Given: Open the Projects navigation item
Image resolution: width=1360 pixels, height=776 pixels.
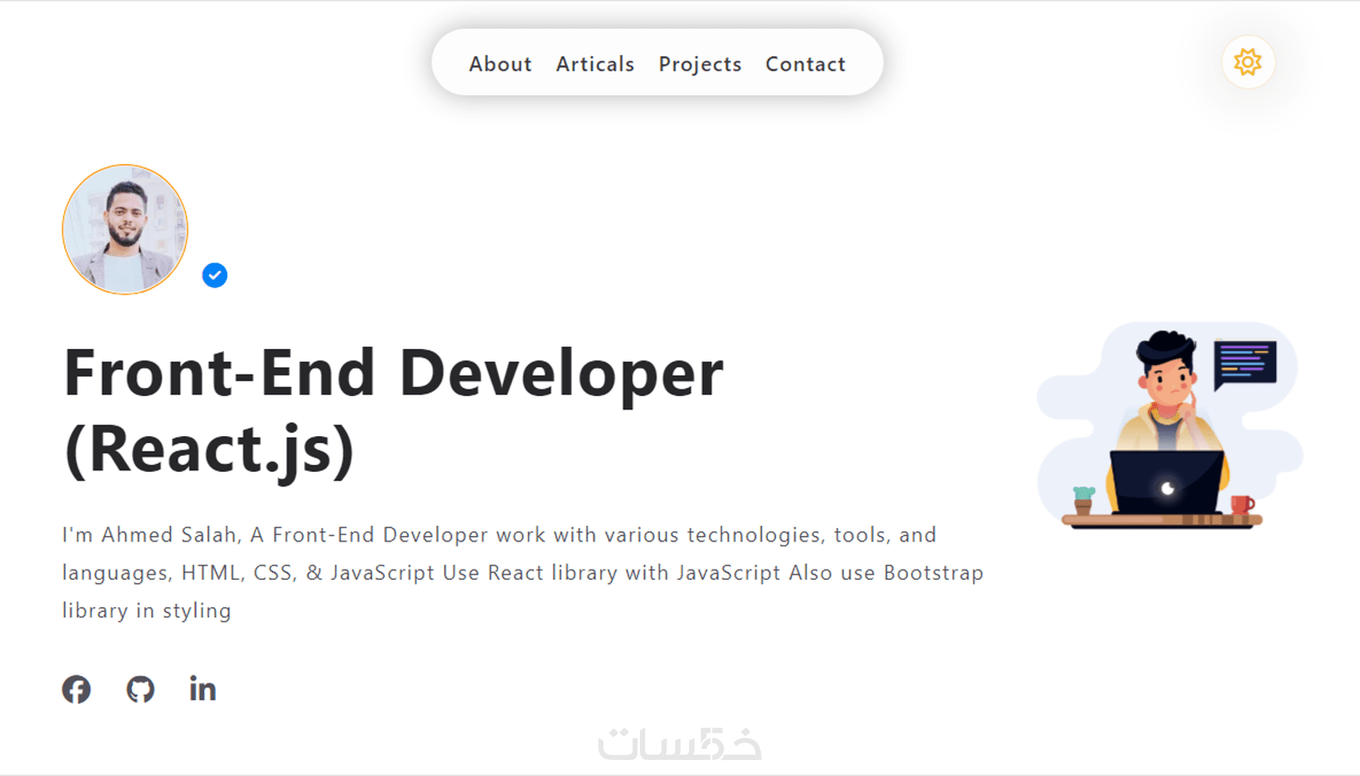Looking at the screenshot, I should pos(700,64).
